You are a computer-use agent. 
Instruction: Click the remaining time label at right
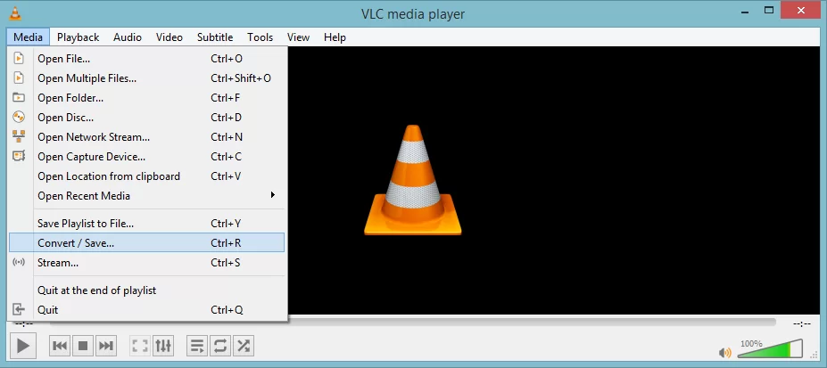[x=802, y=323]
